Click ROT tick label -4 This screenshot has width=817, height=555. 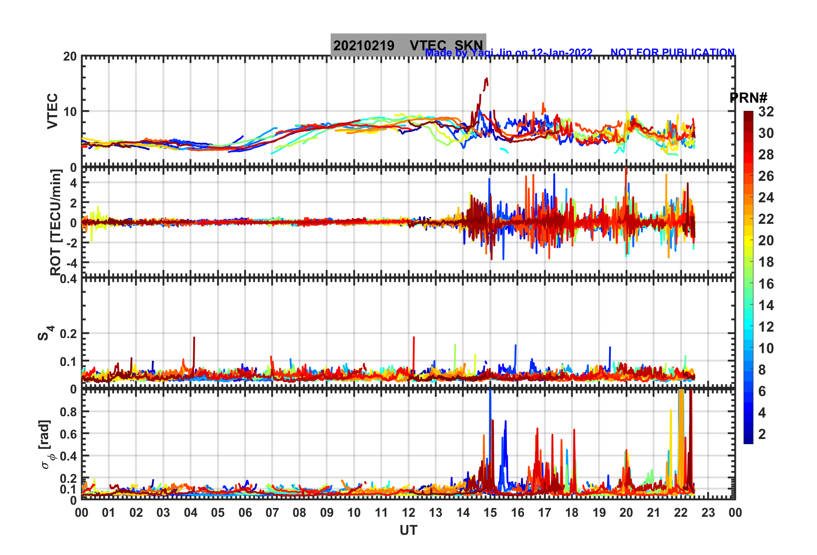coord(73,262)
